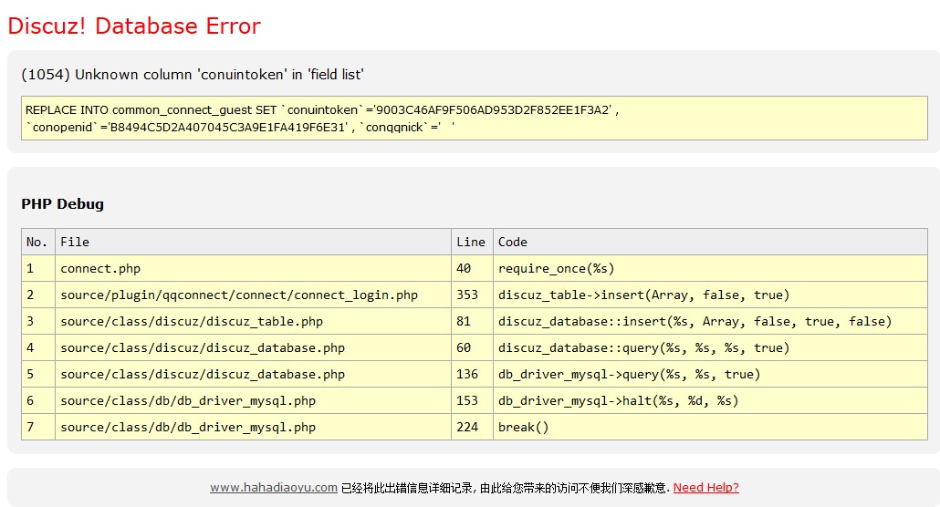Select discuz_database.php path in row 4

pos(253,347)
